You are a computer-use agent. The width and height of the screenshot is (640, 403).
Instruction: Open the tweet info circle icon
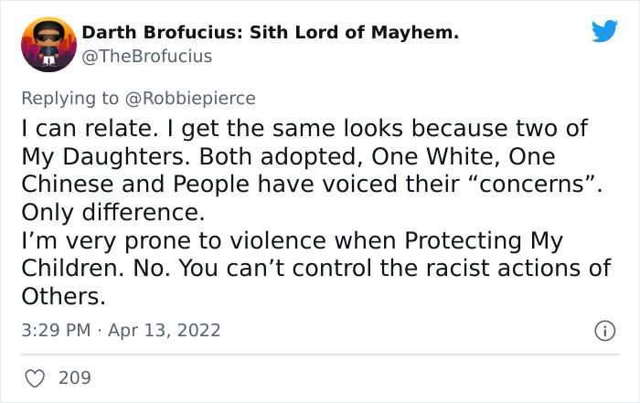603,329
